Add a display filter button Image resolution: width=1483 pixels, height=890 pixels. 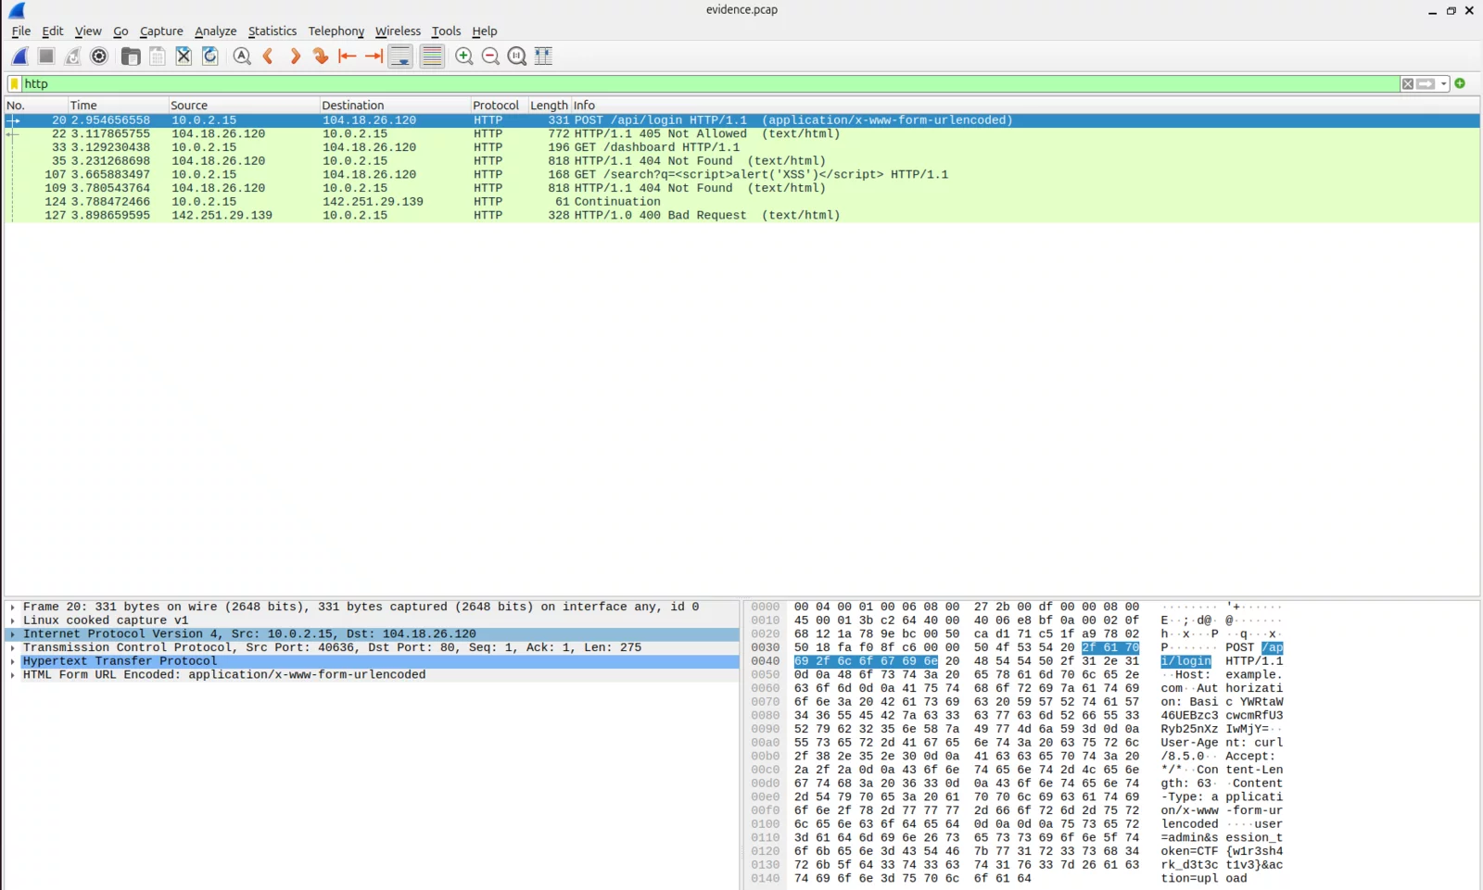tap(1460, 83)
